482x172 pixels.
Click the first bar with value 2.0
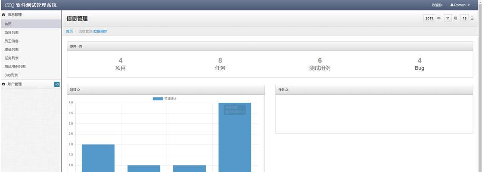click(x=98, y=158)
